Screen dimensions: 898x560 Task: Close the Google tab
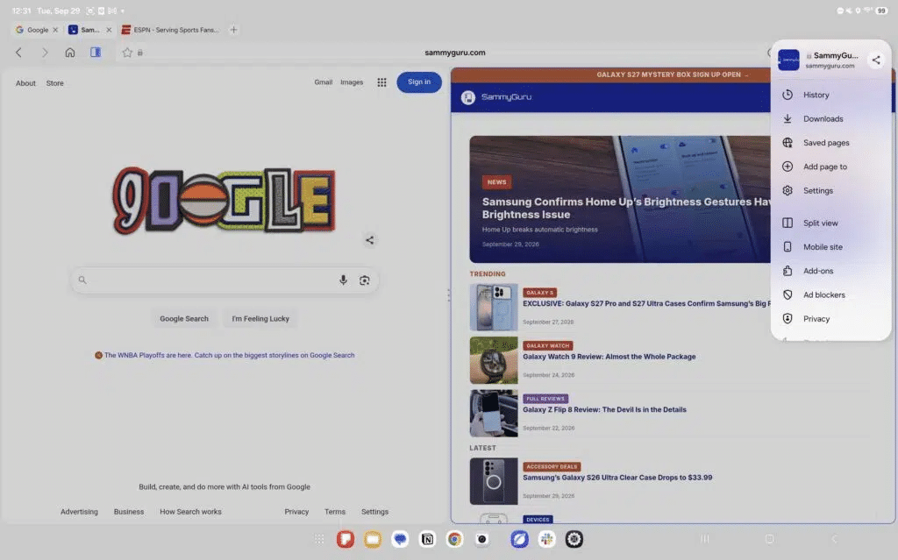pyautogui.click(x=55, y=30)
